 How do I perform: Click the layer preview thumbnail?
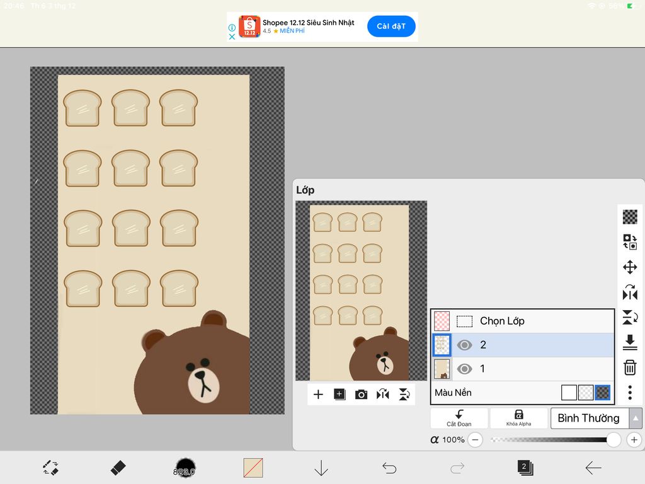[x=361, y=291]
